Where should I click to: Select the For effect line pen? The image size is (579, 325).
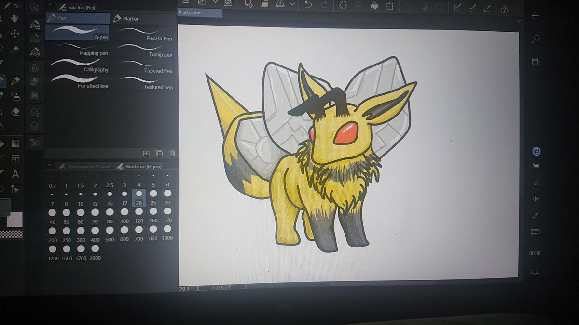pyautogui.click(x=78, y=81)
